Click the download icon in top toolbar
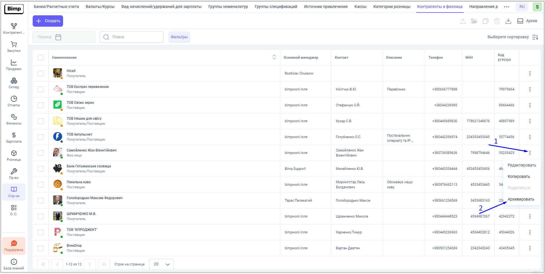Screen dimensions: 545x274 point(508,21)
